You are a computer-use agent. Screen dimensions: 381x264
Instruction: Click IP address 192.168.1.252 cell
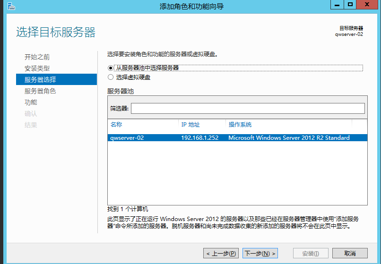click(200, 138)
